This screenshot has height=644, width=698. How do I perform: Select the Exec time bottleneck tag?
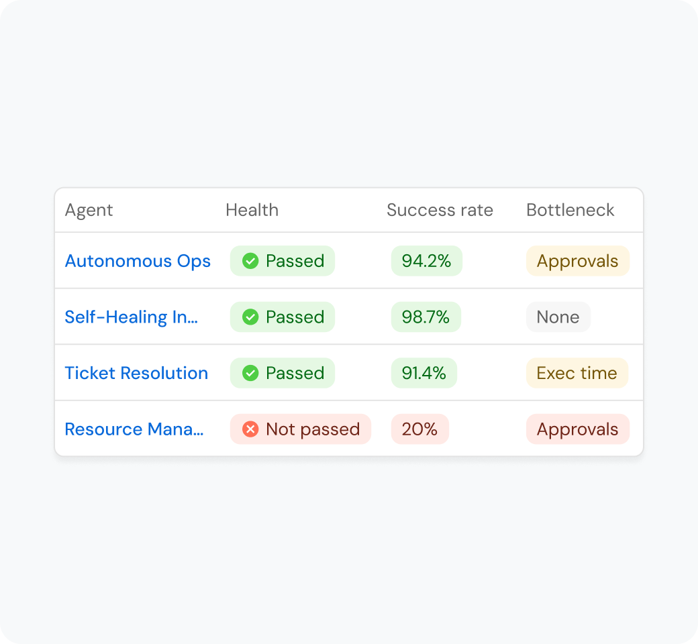pos(577,373)
